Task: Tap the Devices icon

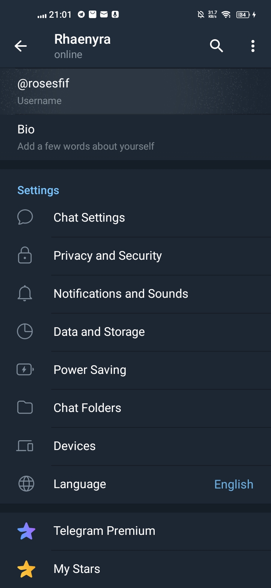Action: 25,446
